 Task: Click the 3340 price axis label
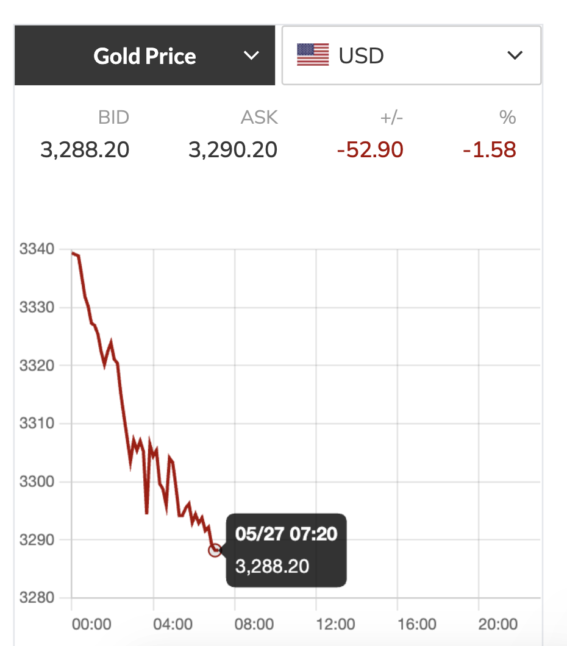[x=37, y=249]
